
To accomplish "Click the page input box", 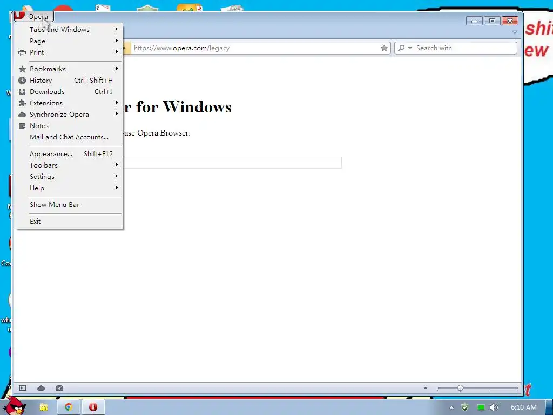I will tap(232, 162).
